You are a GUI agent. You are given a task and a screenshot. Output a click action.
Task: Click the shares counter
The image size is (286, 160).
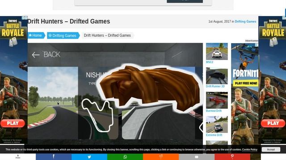click(x=18, y=156)
